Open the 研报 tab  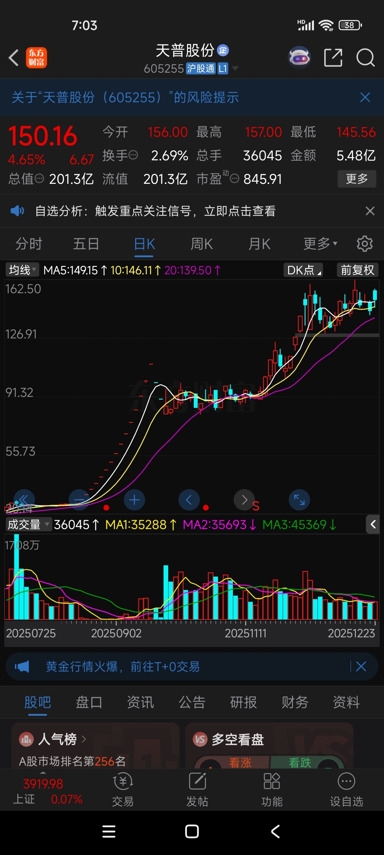pos(244,702)
